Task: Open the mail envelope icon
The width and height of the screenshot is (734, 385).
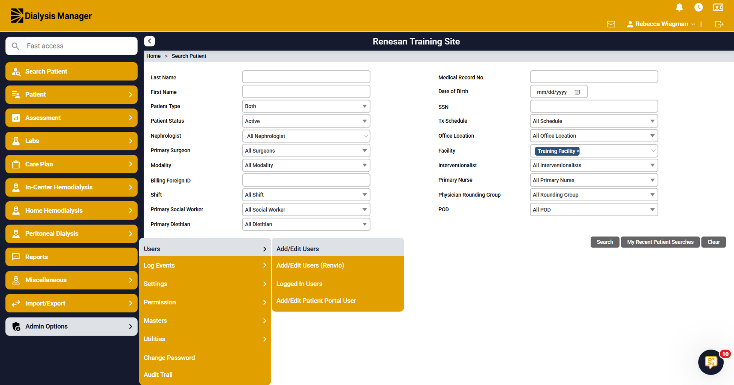Action: point(611,24)
